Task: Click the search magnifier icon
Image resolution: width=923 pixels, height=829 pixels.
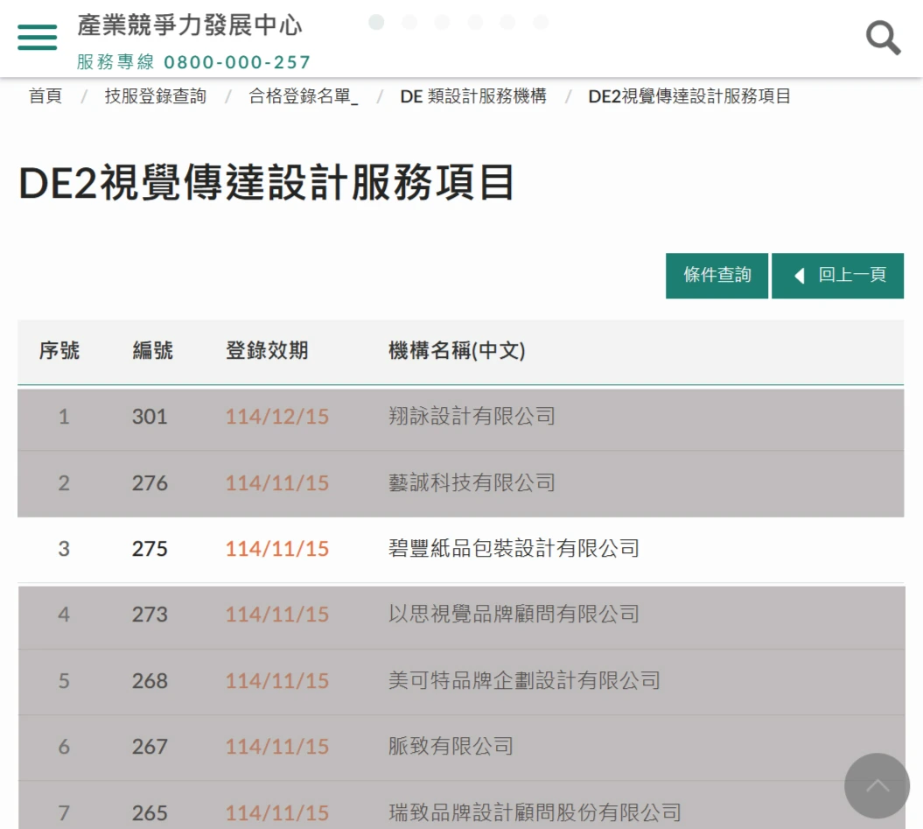Action: pos(883,38)
